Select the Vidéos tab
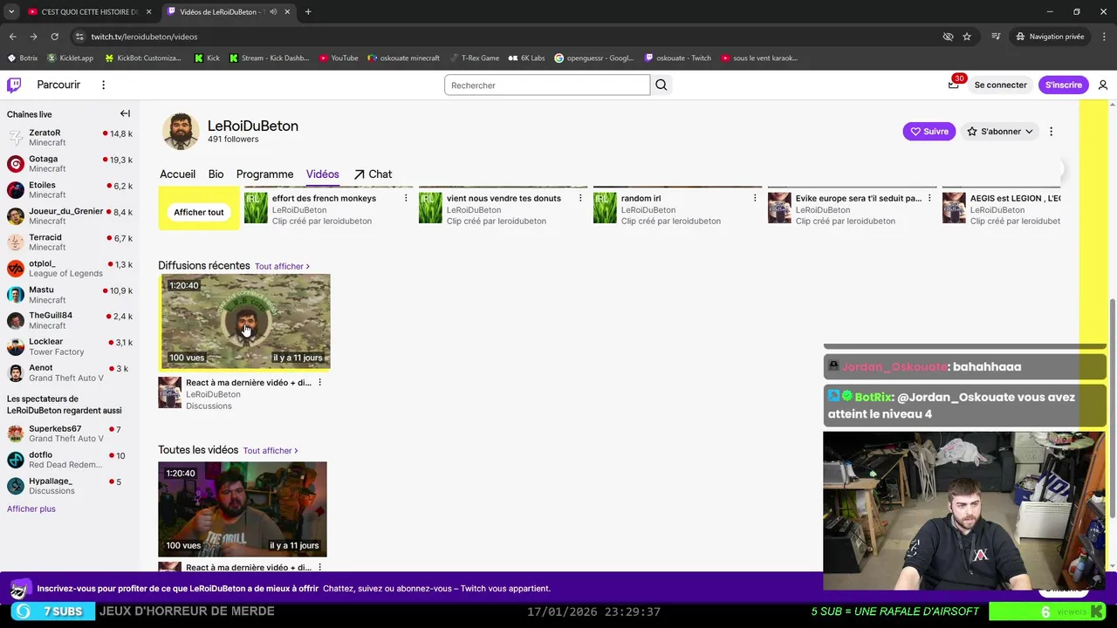 pyautogui.click(x=322, y=174)
